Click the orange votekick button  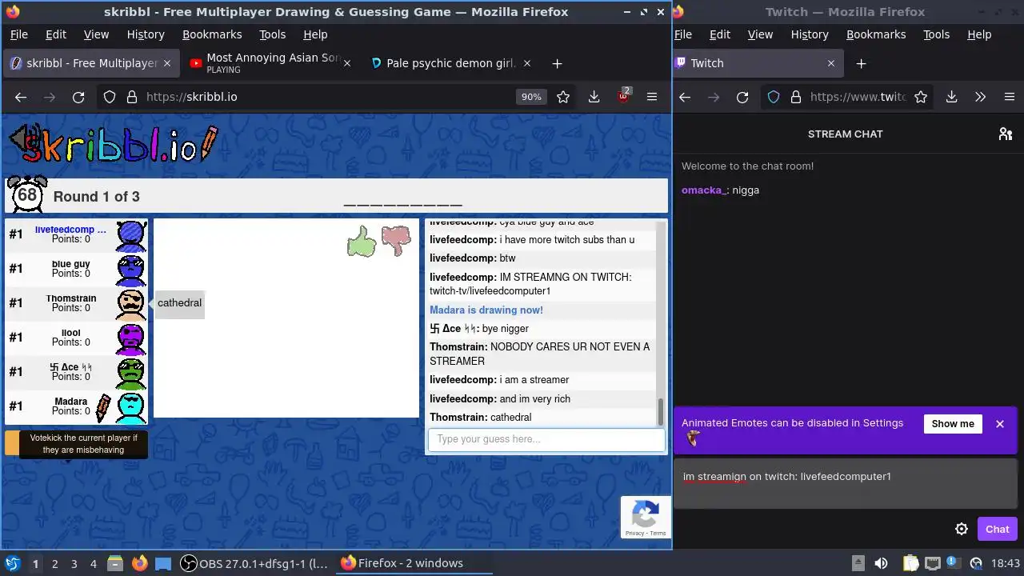click(12, 443)
